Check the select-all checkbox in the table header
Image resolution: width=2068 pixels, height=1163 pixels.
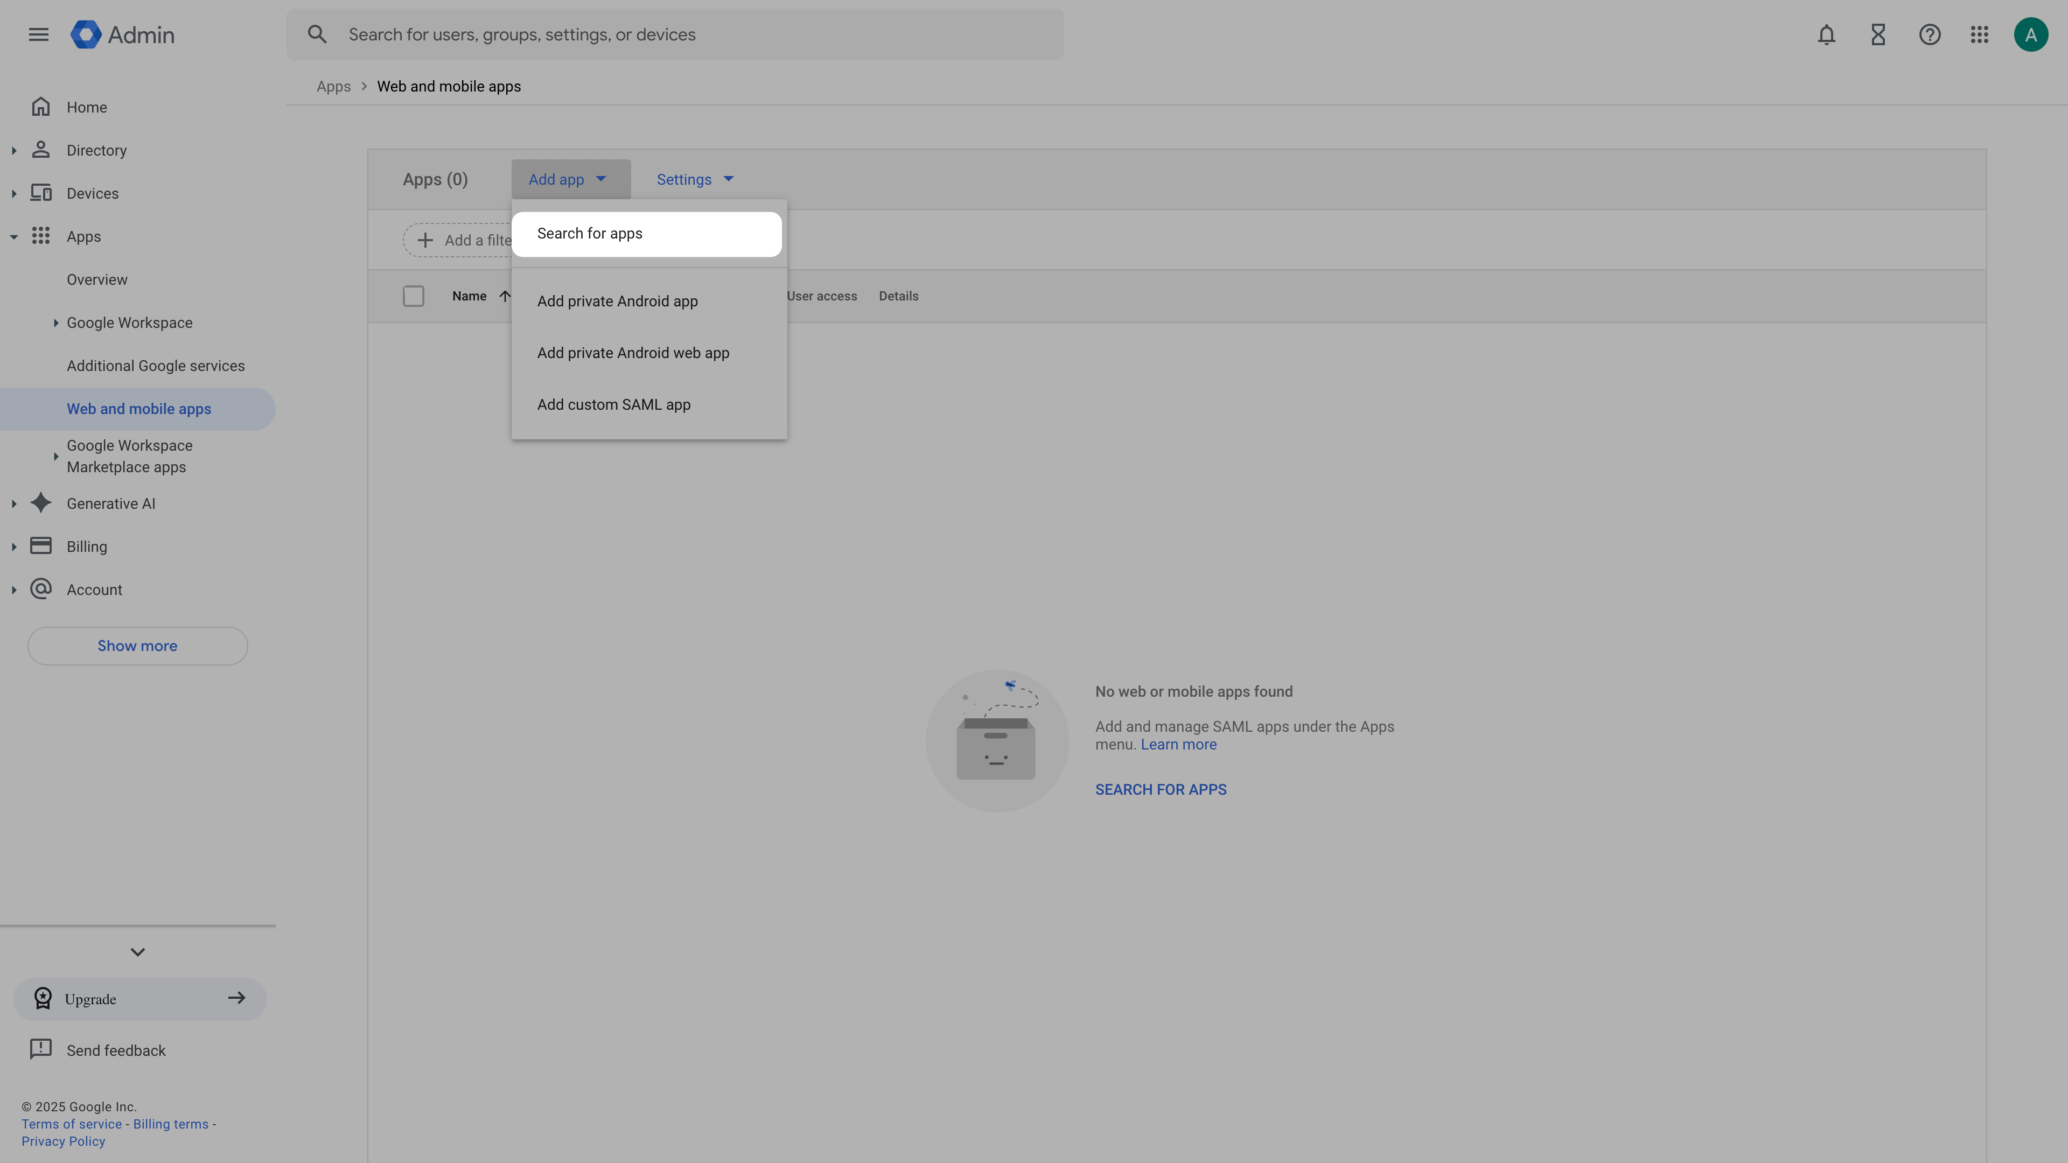(x=414, y=296)
